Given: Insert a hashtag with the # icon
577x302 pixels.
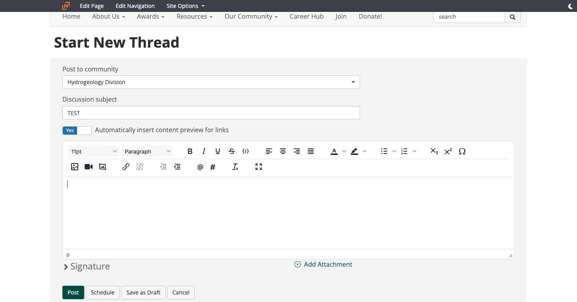Looking at the screenshot, I should point(213,167).
